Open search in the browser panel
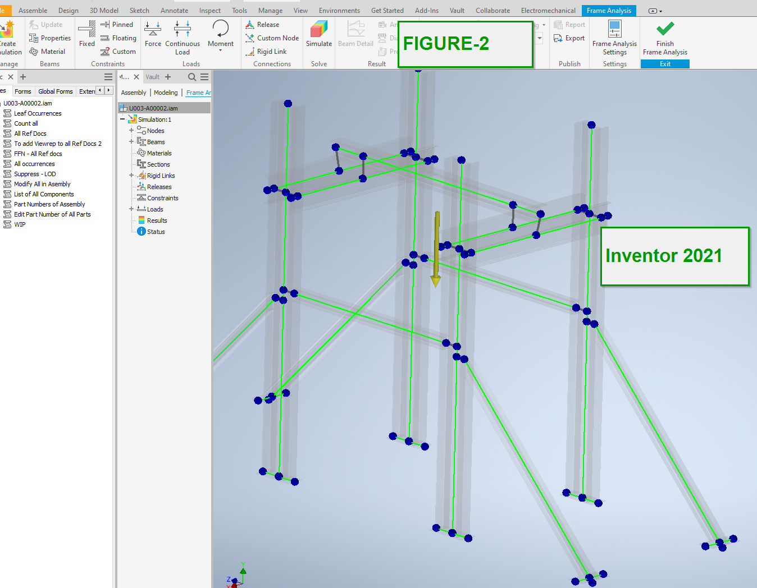The image size is (757, 588). point(192,77)
